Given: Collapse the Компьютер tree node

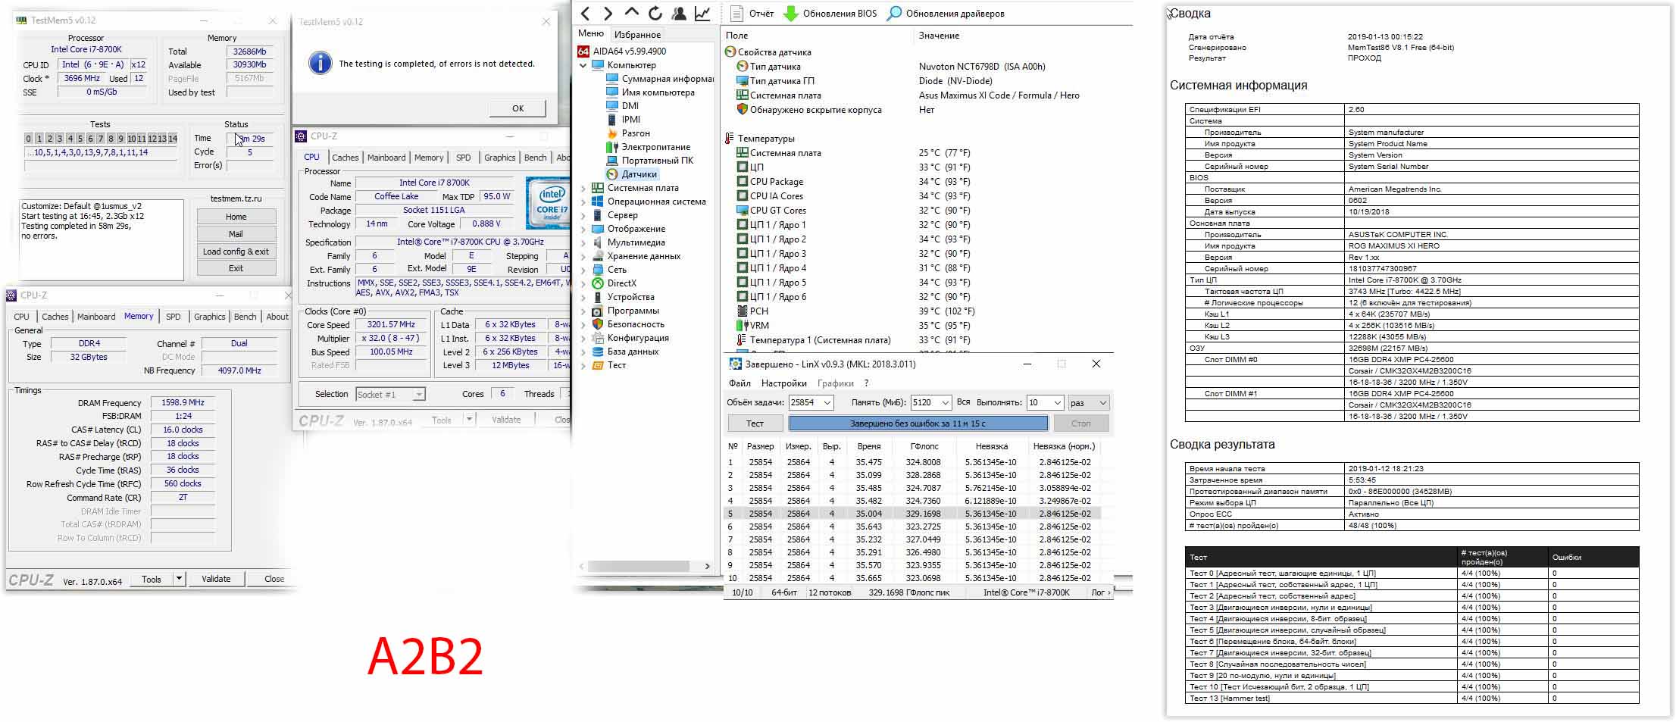Looking at the screenshot, I should tap(583, 65).
